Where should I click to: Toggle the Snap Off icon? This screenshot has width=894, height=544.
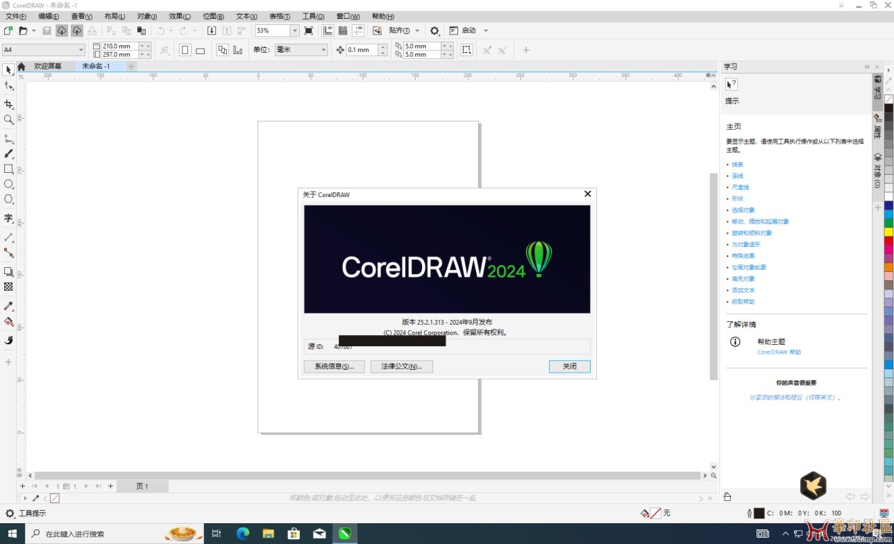[377, 31]
